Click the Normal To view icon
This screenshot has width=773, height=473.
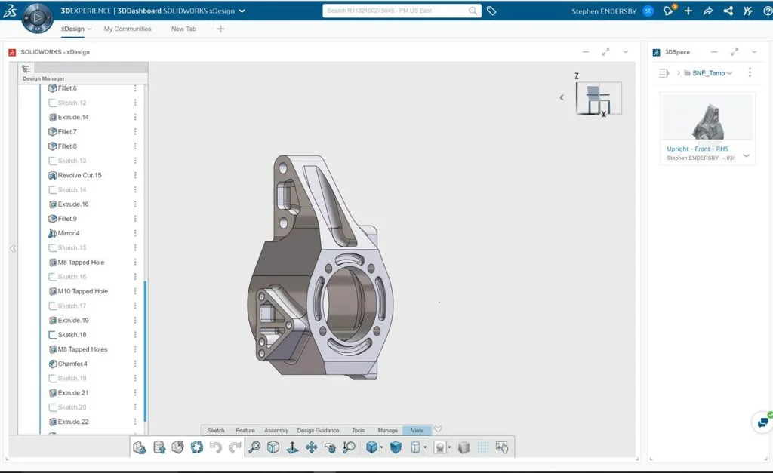[x=292, y=447]
